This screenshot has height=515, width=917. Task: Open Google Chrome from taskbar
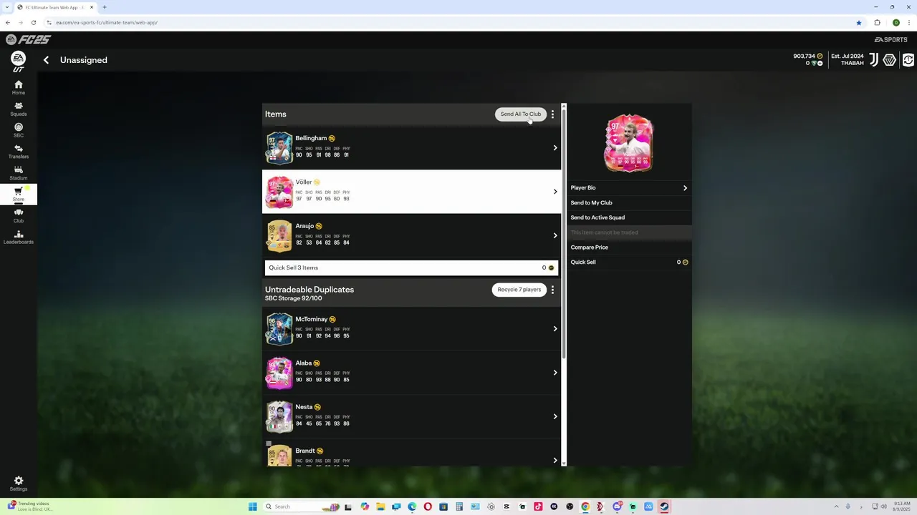click(x=585, y=506)
